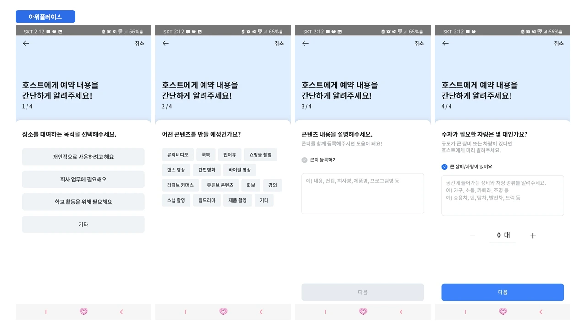
Task: Tap the 바이럴 영상 chip
Action: coord(240,170)
